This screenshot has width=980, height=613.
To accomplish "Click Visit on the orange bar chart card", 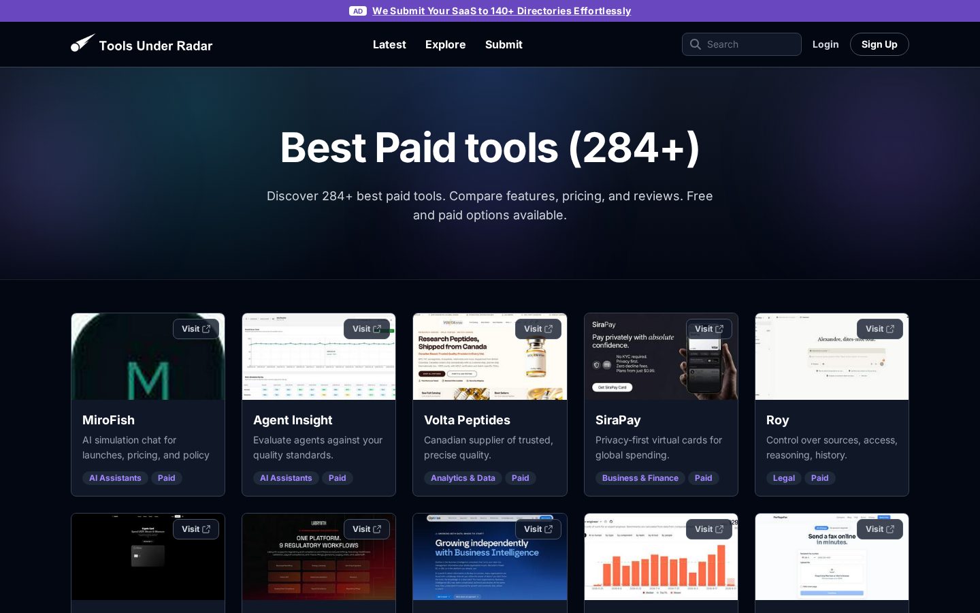I will pyautogui.click(x=709, y=529).
